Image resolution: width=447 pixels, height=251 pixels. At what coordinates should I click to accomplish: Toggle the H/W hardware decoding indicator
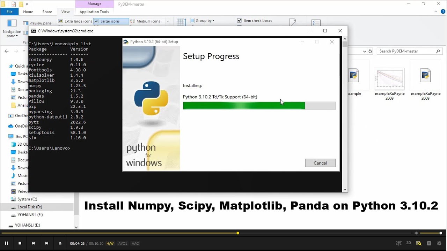coord(110,244)
